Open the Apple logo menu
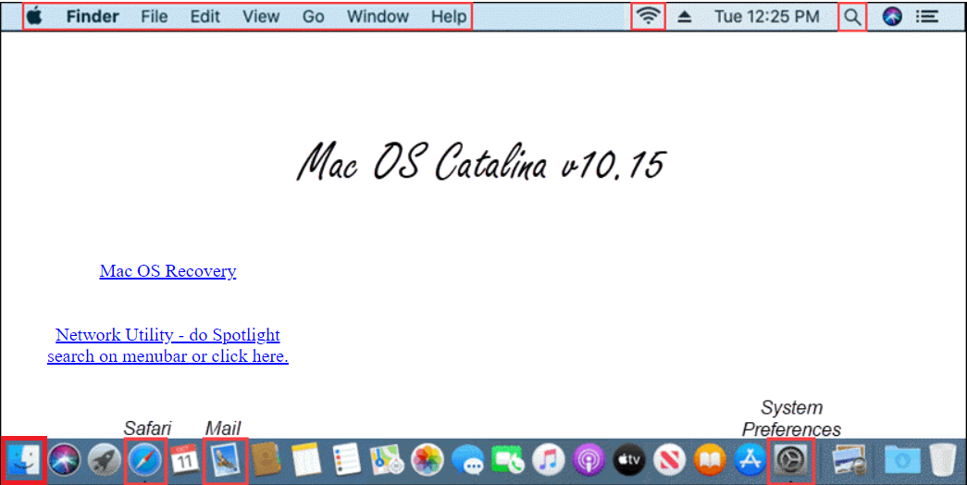The height and width of the screenshot is (485, 967). click(x=34, y=16)
